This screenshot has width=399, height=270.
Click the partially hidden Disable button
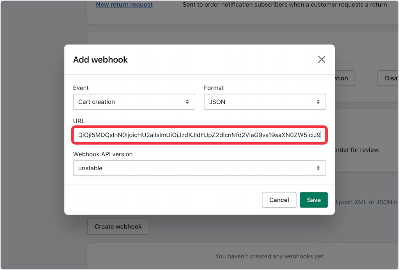(x=388, y=78)
